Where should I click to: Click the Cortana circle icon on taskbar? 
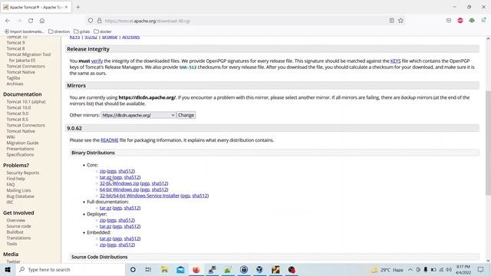[x=133, y=269]
